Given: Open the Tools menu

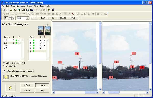Looking at the screenshot, I should pos(42,6).
